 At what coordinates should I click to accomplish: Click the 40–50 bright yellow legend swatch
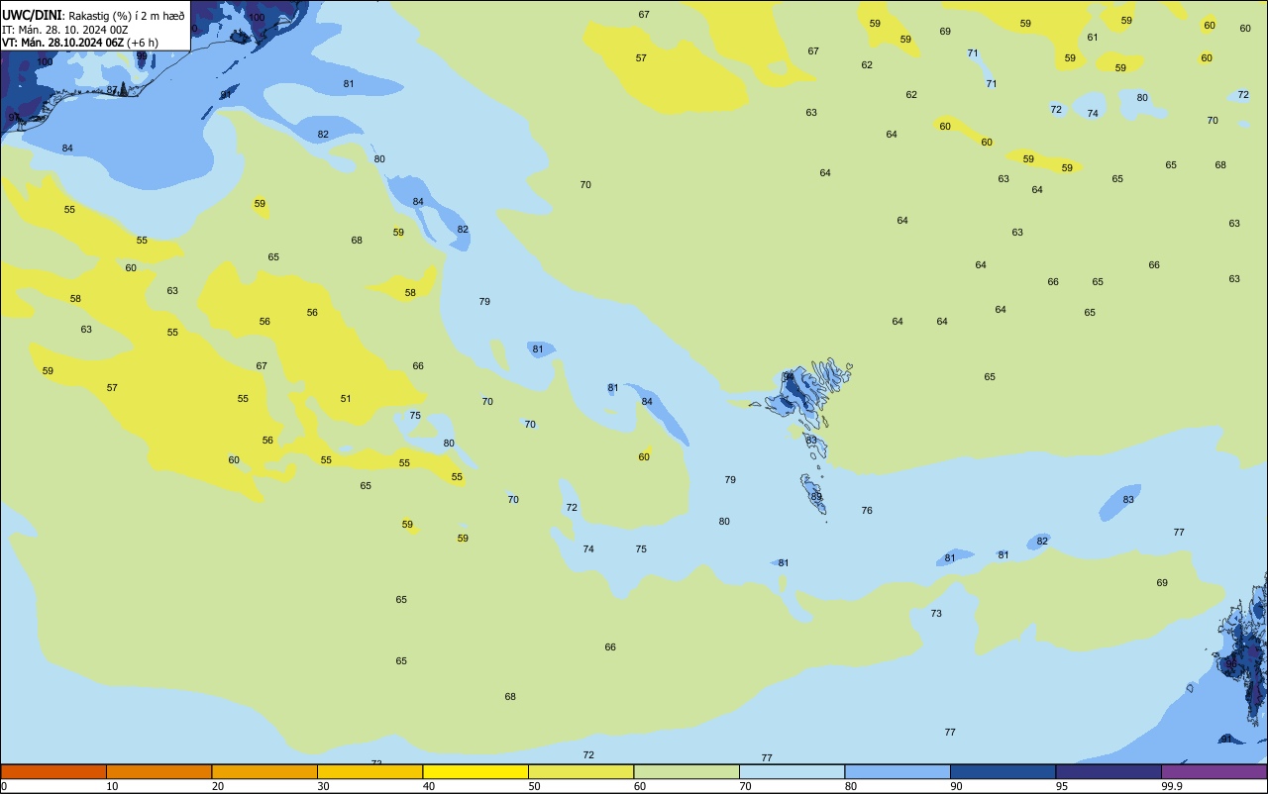(x=475, y=771)
